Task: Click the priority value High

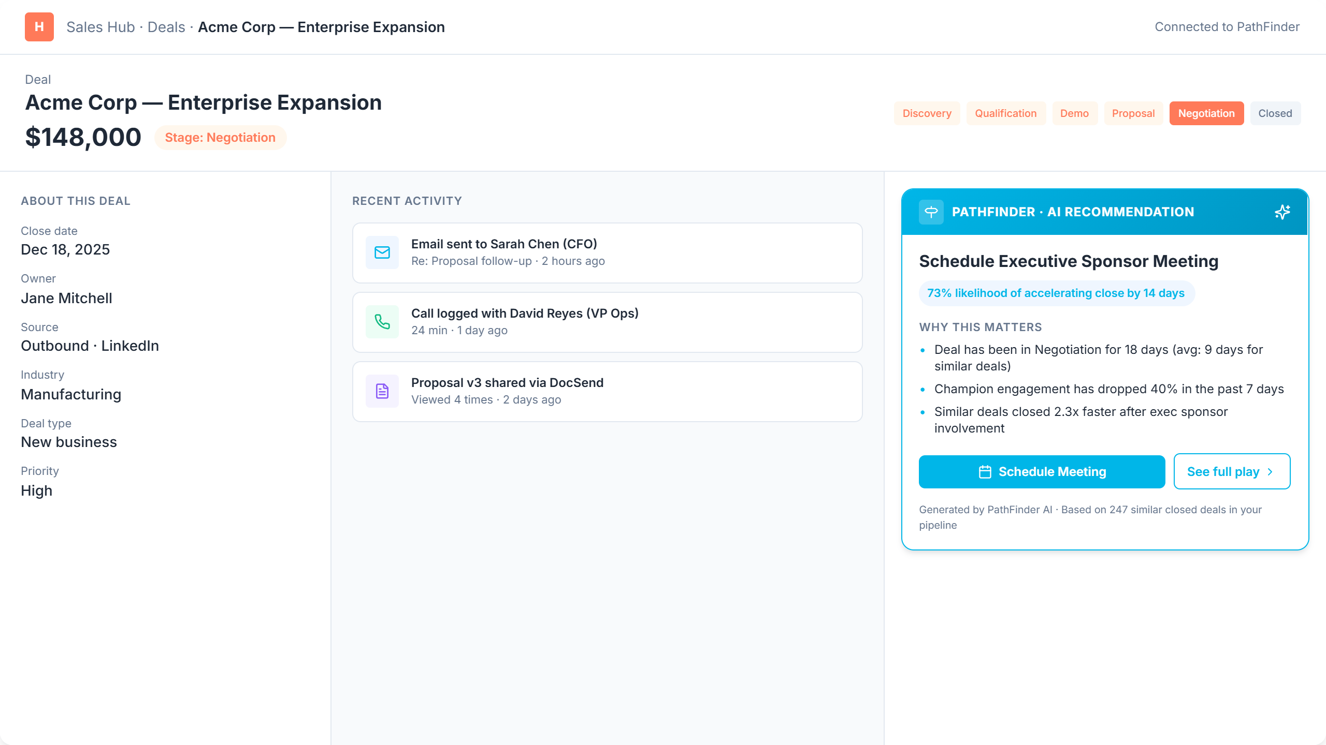Action: (x=36, y=491)
